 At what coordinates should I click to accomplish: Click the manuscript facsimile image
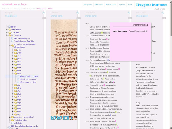(x=64, y=66)
